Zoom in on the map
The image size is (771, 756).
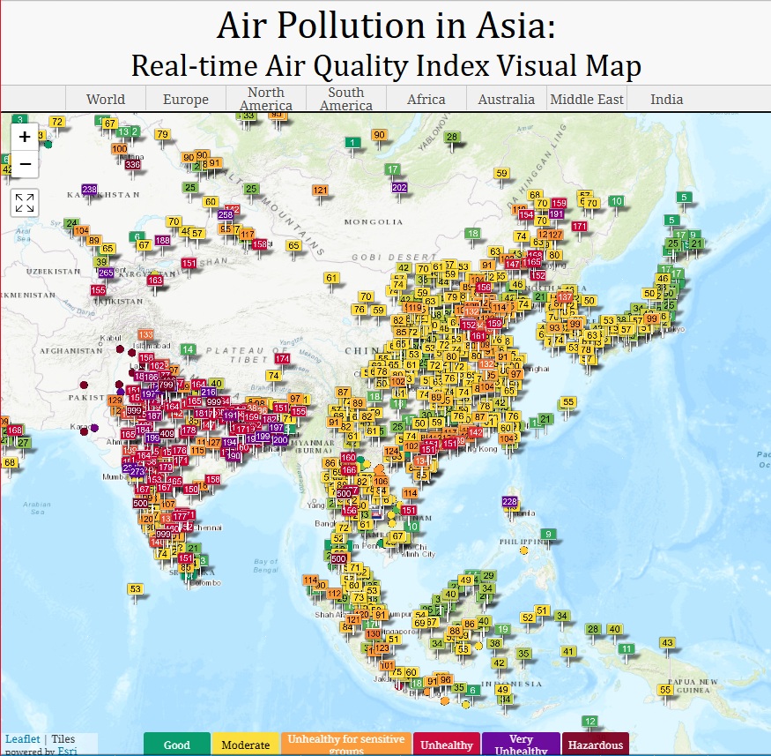(25, 137)
